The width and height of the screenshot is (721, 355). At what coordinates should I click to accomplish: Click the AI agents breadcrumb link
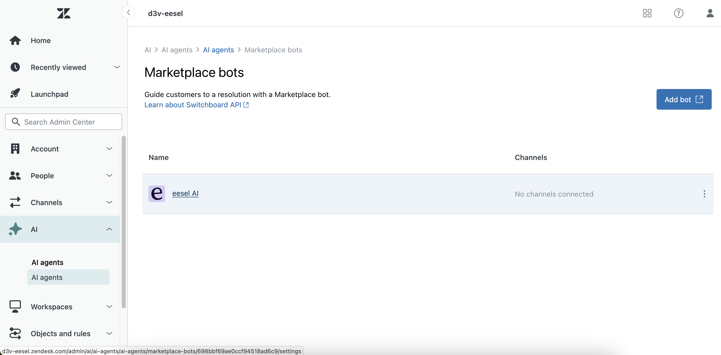click(218, 50)
